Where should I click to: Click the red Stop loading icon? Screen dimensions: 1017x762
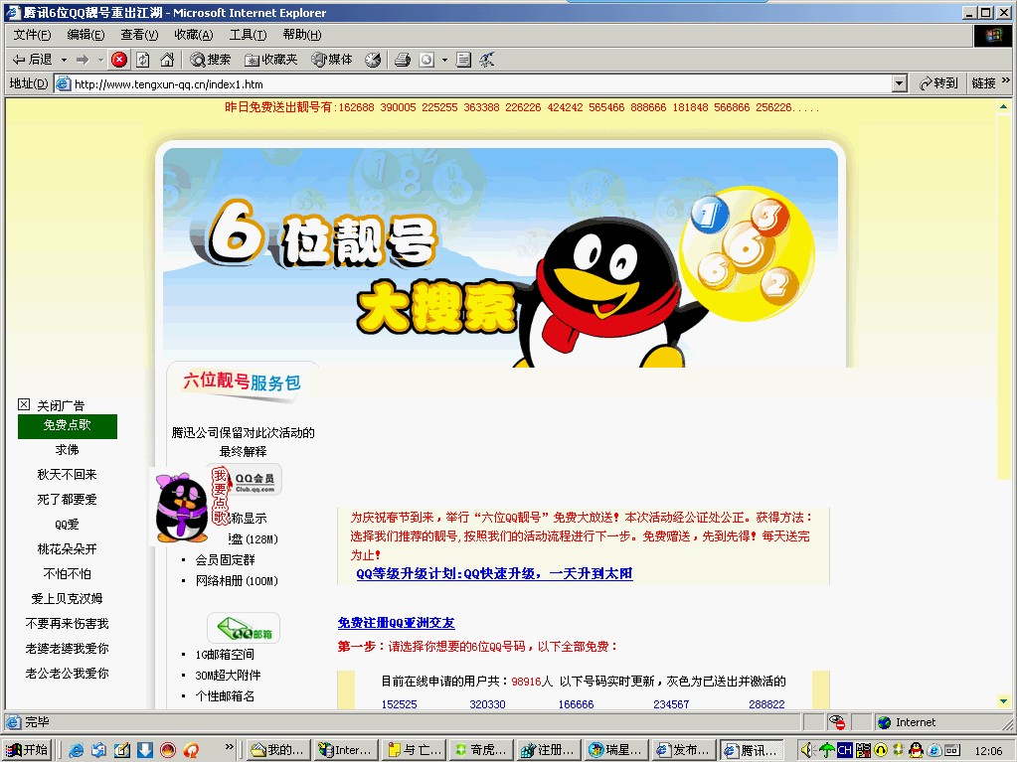point(118,60)
